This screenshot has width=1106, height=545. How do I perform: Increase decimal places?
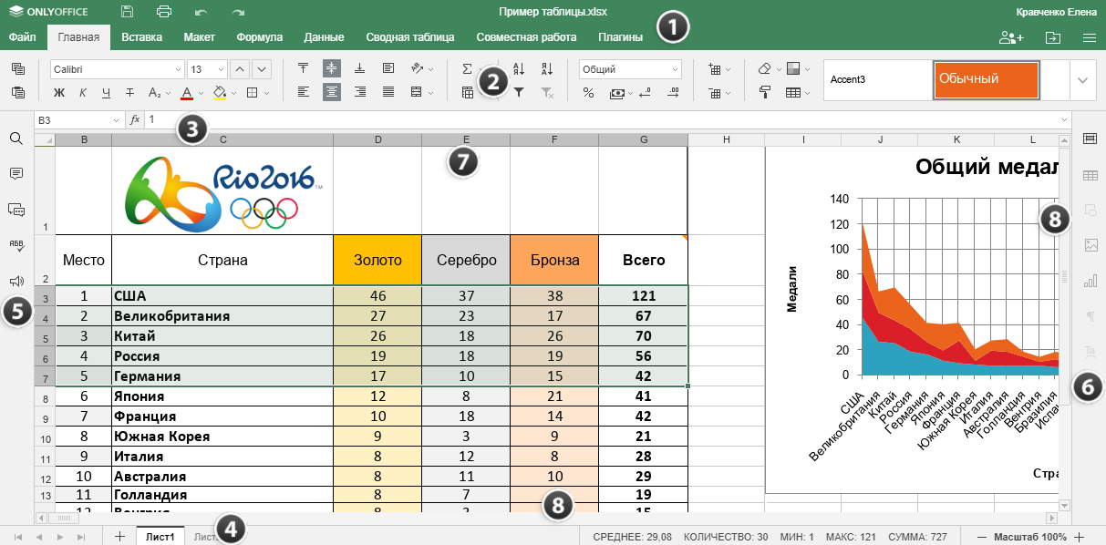[674, 92]
